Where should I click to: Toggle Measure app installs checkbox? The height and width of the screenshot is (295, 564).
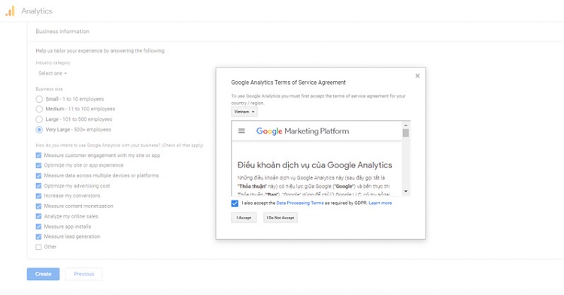point(38,227)
